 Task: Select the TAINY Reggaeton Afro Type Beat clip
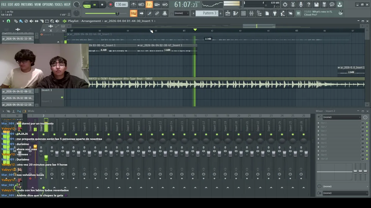click(226, 83)
